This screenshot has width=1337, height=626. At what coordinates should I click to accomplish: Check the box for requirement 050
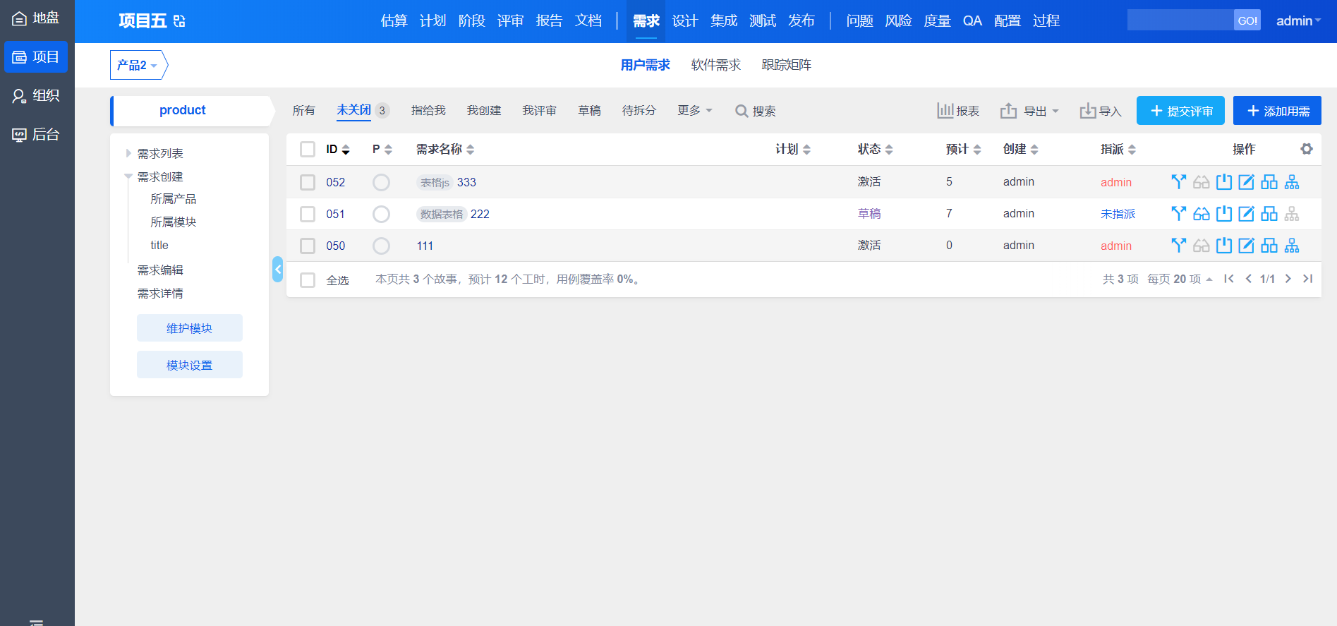(308, 246)
